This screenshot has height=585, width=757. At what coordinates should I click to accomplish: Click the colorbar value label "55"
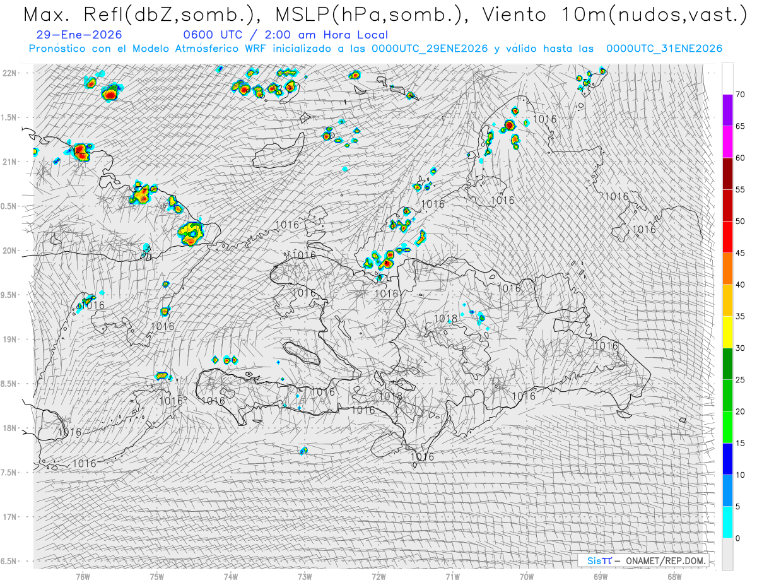coord(741,190)
